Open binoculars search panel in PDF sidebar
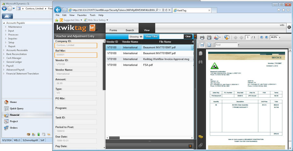Image resolution: width=293 pixels, height=151 pixels. click(201, 62)
